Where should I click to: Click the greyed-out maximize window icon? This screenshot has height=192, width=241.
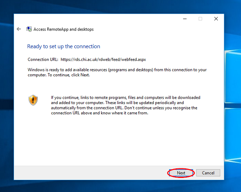(x=200, y=19)
